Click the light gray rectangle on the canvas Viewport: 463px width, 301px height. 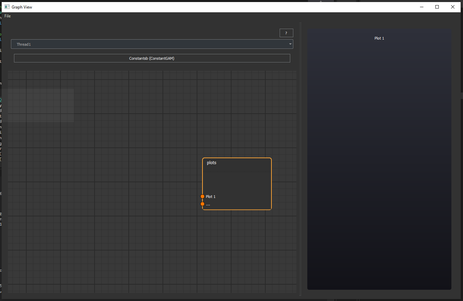(x=40, y=105)
